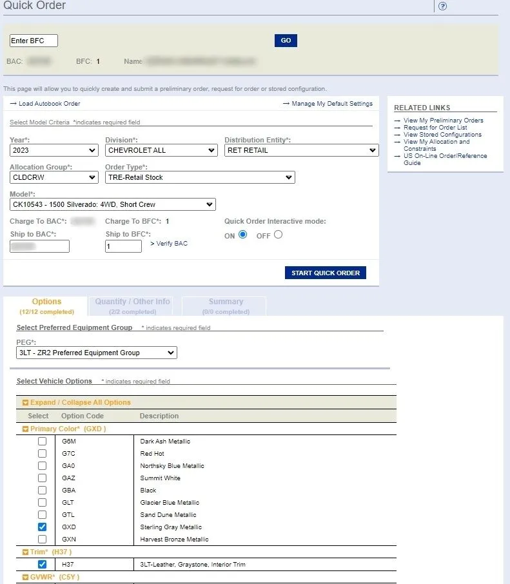Open the Allocation Group dropdown
The height and width of the screenshot is (584, 510).
[54, 177]
